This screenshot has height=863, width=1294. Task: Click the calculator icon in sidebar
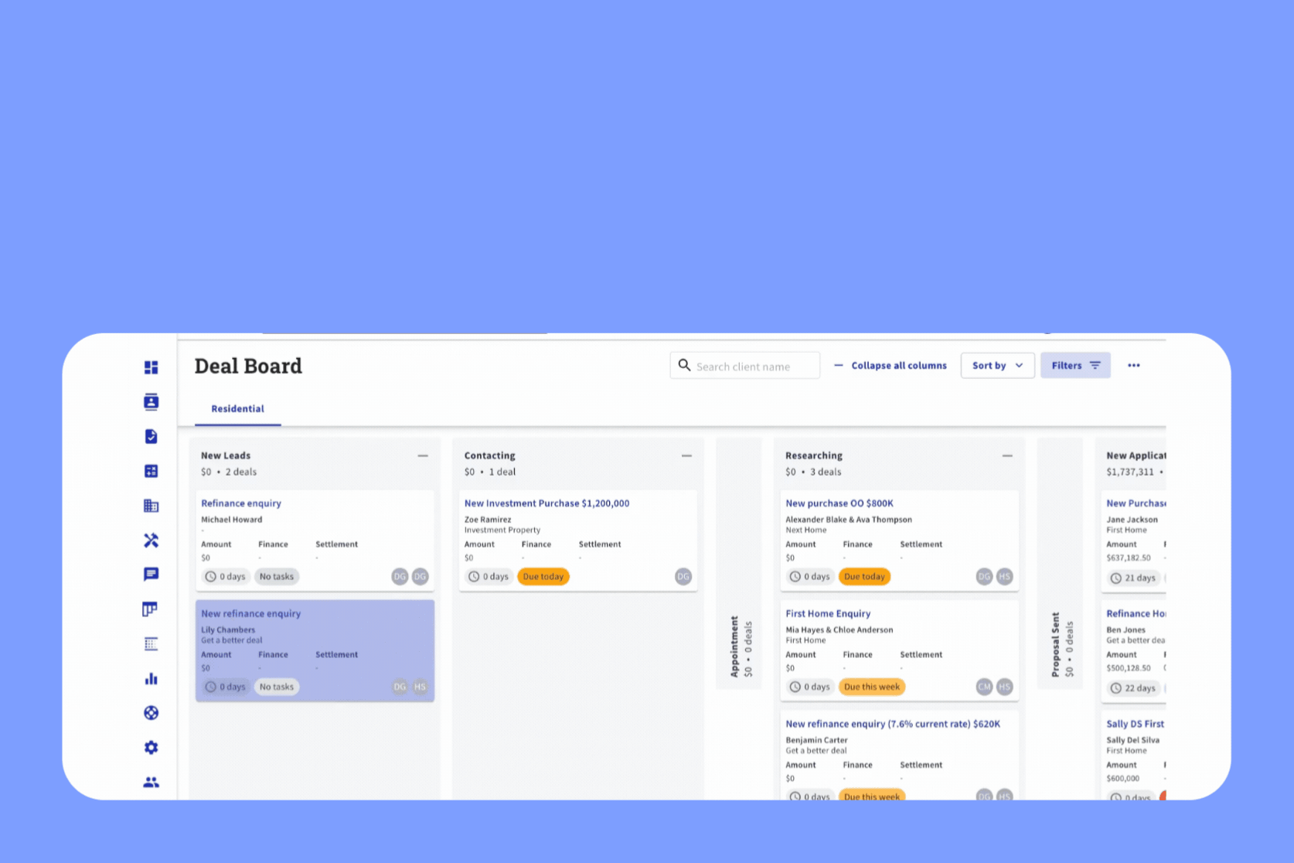tap(151, 471)
